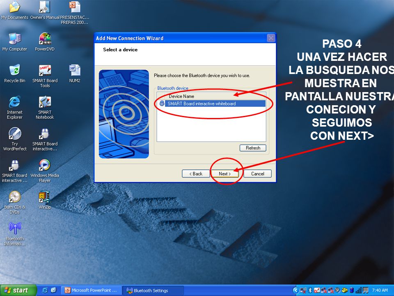
Task: Open the Recycle Bin
Action: 15,74
